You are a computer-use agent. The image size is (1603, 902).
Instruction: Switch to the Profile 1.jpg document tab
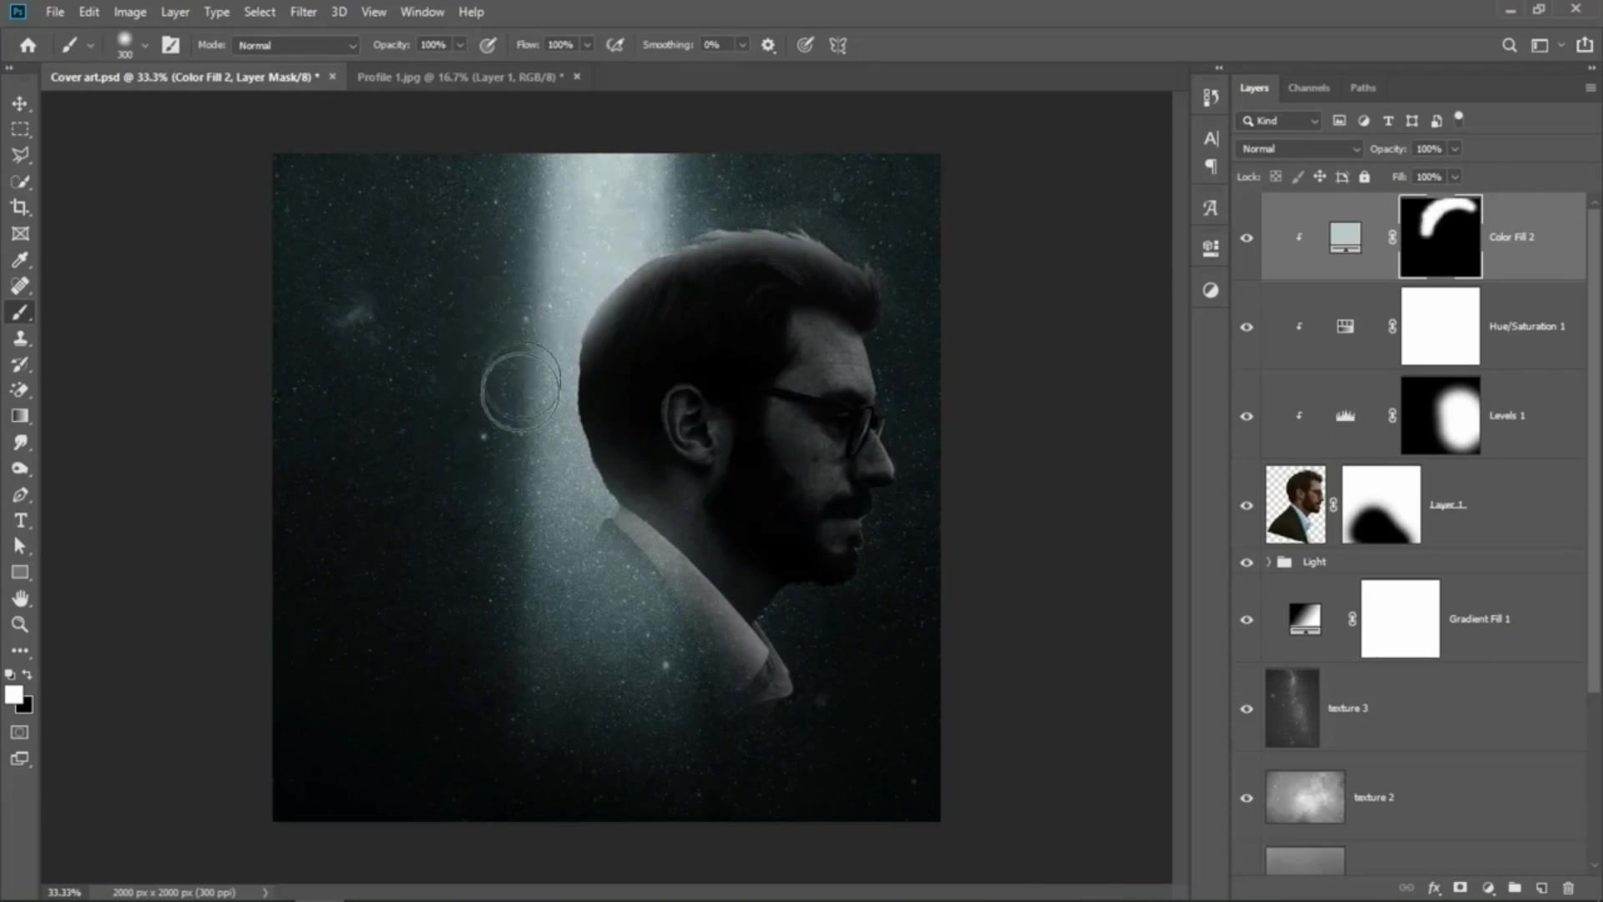[x=461, y=77]
